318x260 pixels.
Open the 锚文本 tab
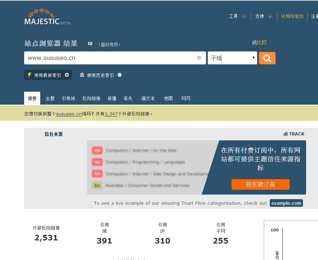click(148, 99)
